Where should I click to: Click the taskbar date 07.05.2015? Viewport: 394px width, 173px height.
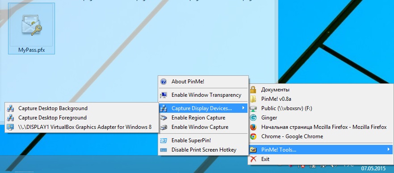tap(373, 168)
